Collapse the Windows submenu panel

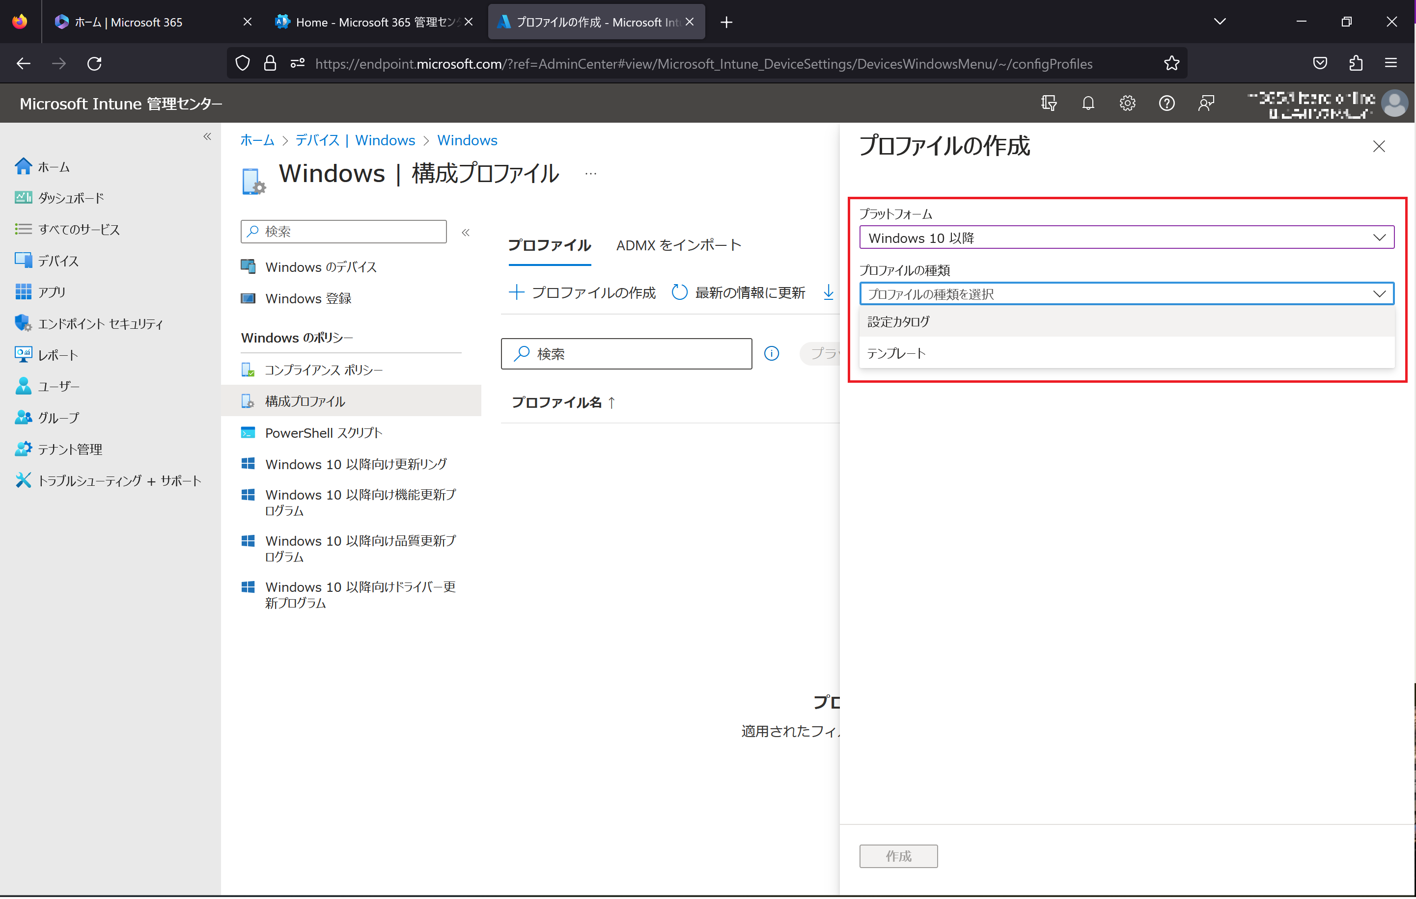click(x=466, y=233)
